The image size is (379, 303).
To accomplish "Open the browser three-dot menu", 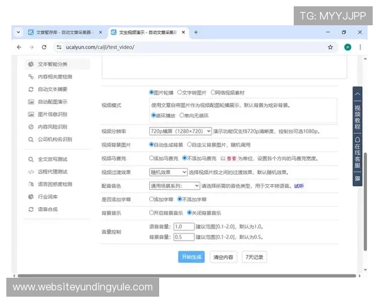I will pos(360,47).
